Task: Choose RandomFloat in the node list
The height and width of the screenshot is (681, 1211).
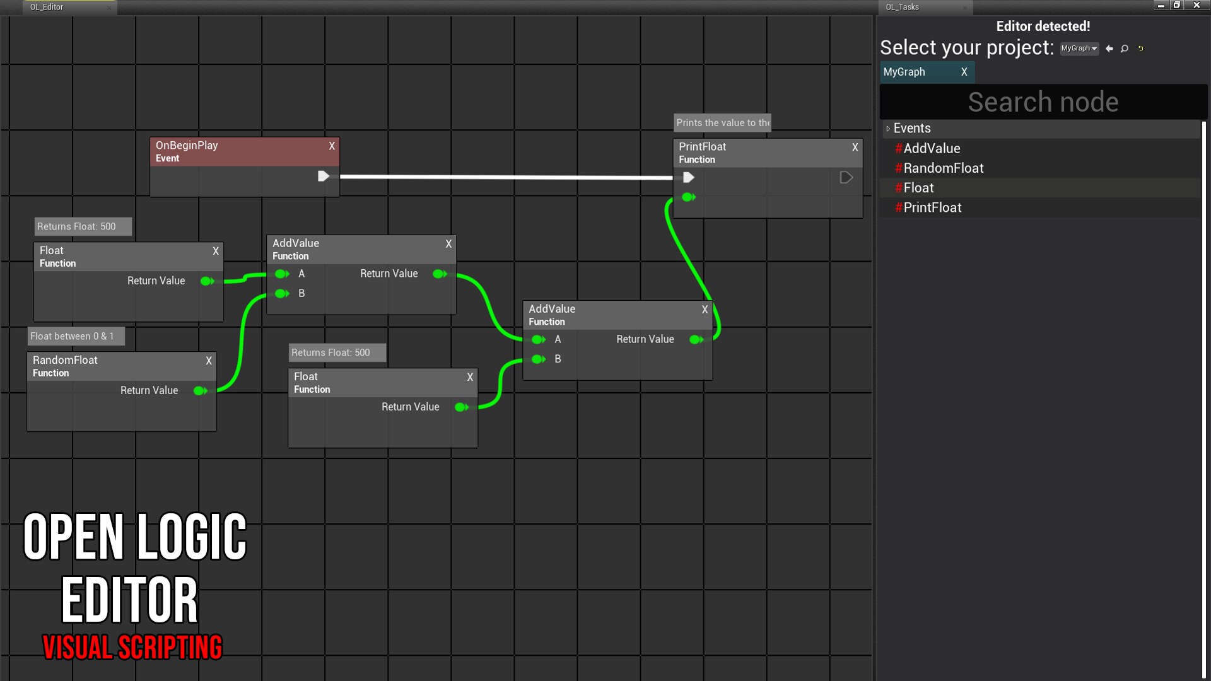Action: (x=943, y=168)
